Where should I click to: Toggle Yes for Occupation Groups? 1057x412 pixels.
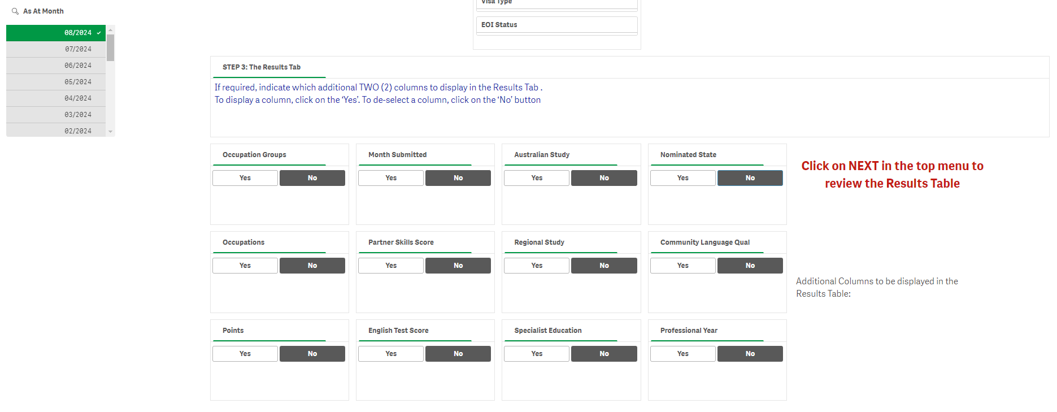point(245,178)
